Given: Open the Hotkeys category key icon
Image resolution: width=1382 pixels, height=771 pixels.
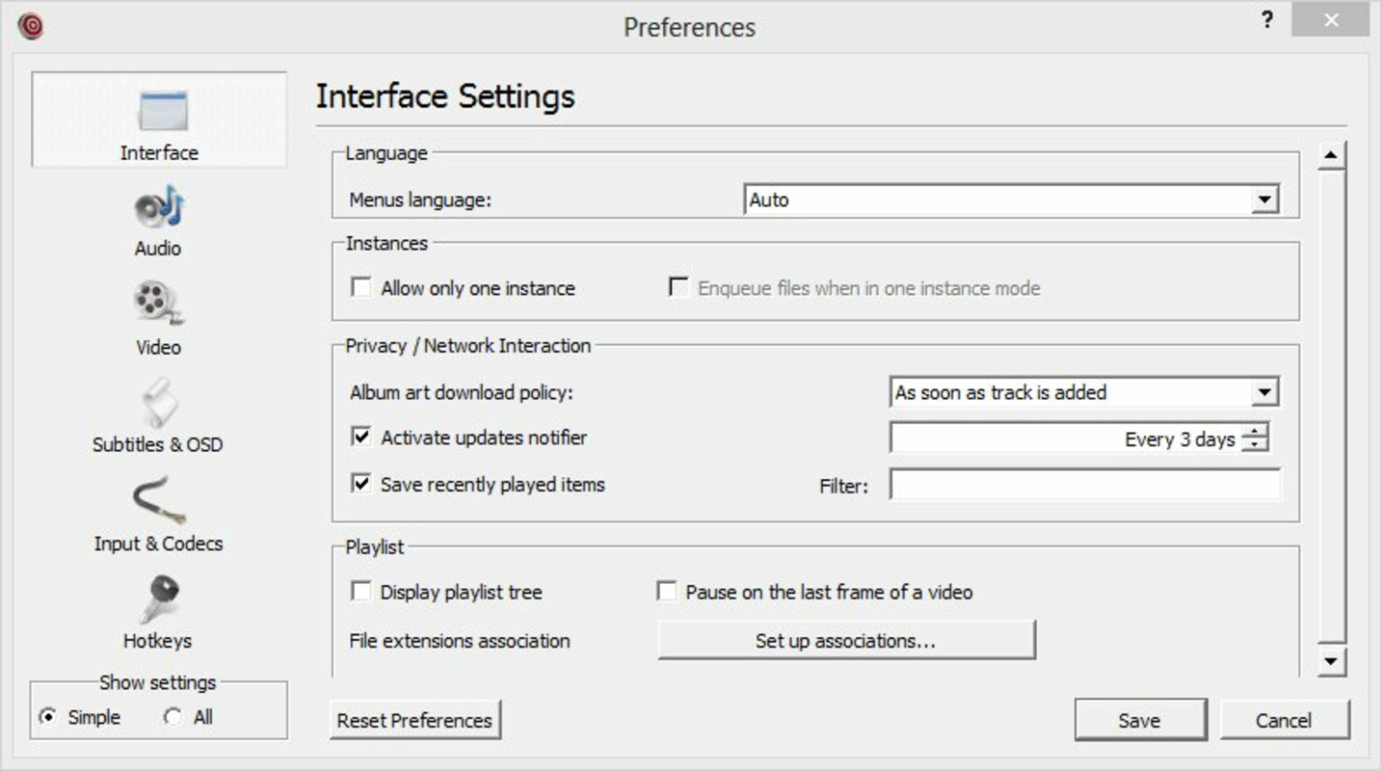Looking at the screenshot, I should tap(158, 599).
